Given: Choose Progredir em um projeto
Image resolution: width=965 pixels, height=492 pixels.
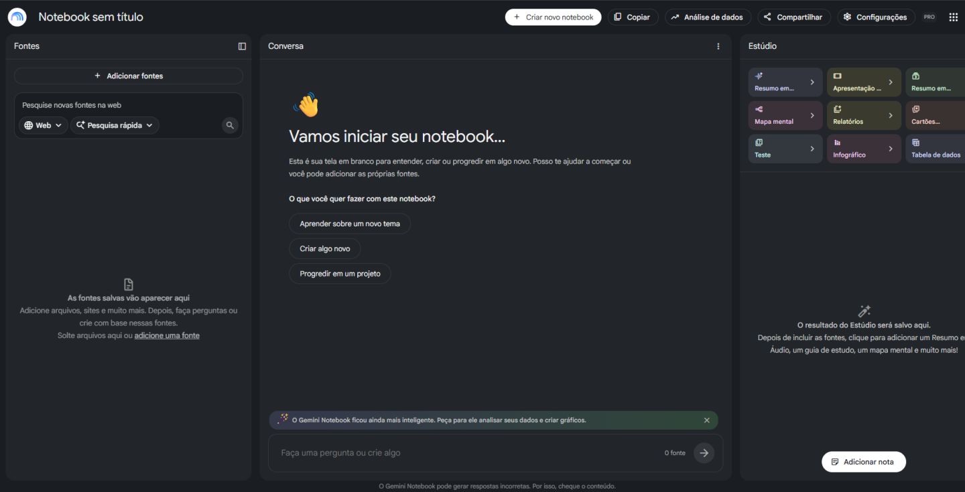Looking at the screenshot, I should pos(340,274).
